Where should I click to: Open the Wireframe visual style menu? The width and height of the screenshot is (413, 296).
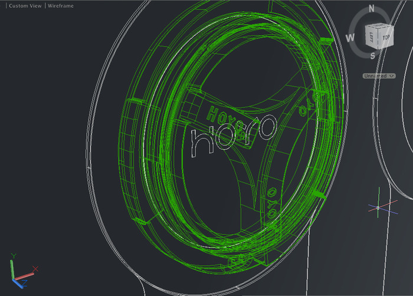tap(61, 6)
